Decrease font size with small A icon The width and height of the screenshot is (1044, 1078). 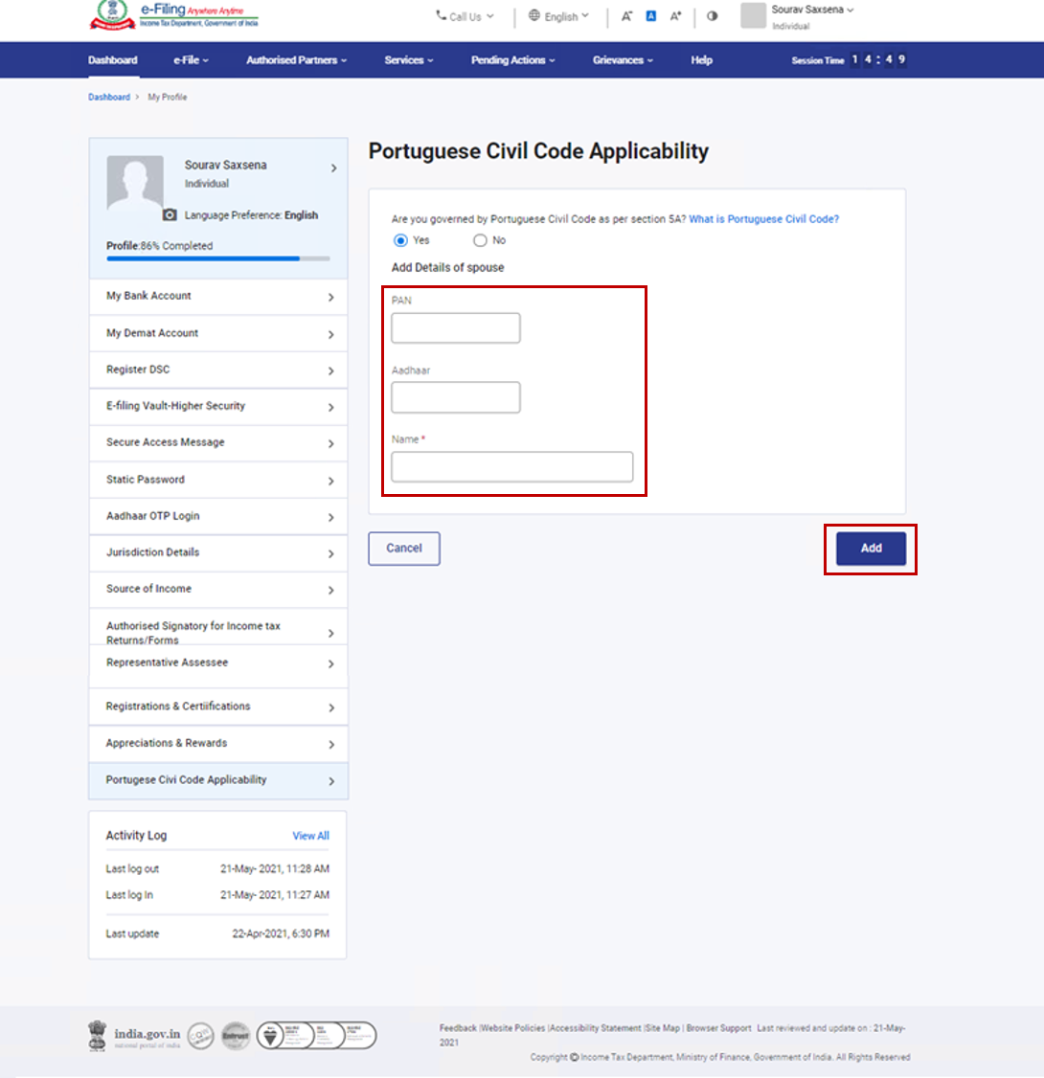tap(626, 16)
